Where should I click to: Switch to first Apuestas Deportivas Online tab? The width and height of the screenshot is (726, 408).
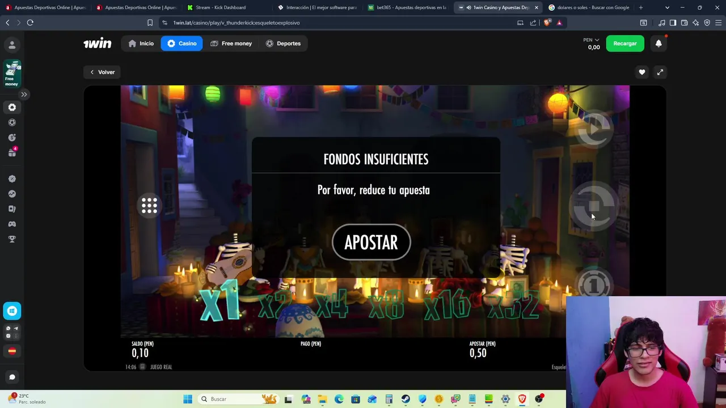45,7
